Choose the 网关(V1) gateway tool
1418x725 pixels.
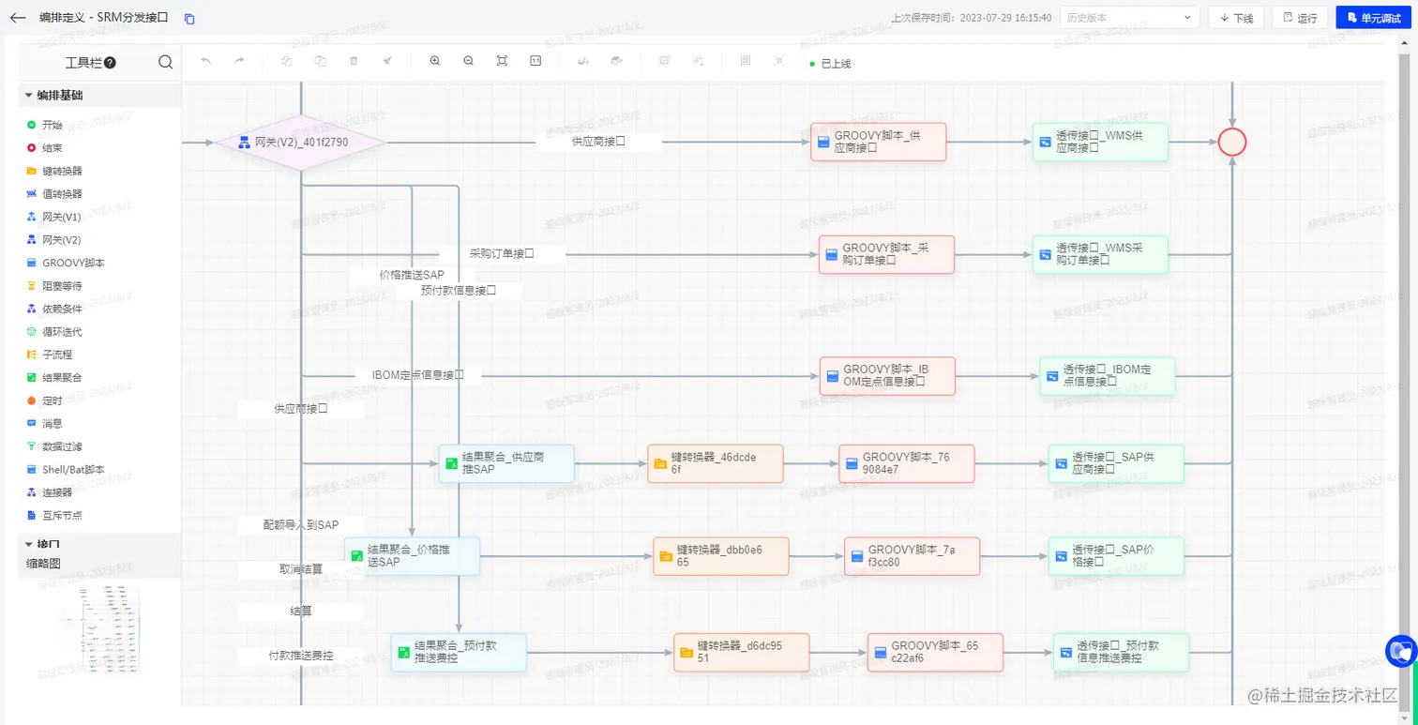click(x=53, y=217)
